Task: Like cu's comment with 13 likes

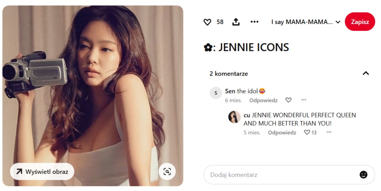Action: (307, 133)
